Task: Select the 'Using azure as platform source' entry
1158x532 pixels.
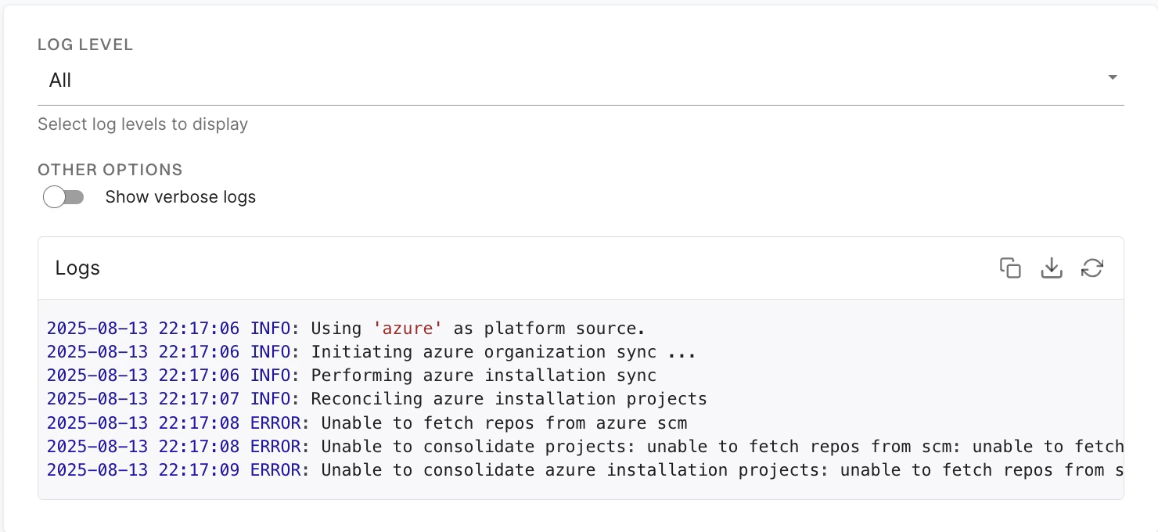Action: [x=344, y=328]
